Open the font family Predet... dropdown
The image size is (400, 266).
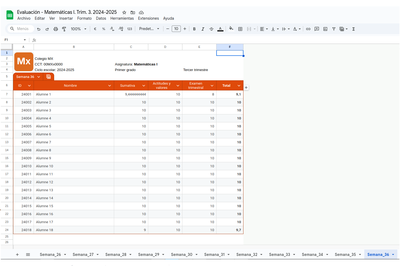tap(149, 29)
